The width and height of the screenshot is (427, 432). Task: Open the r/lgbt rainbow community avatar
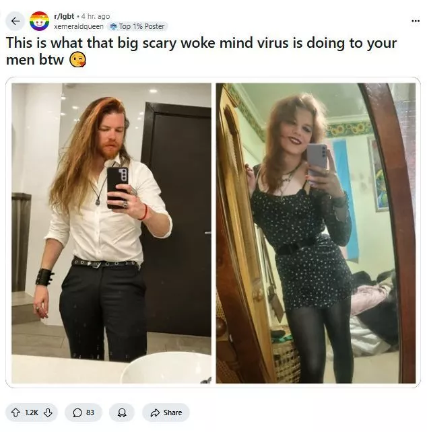pos(40,21)
